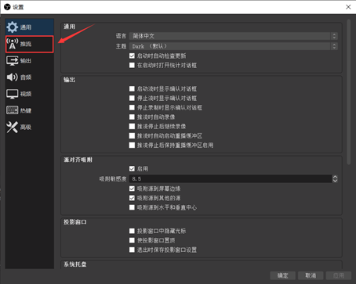Select the 热键 keyboard icon

pos(13,110)
